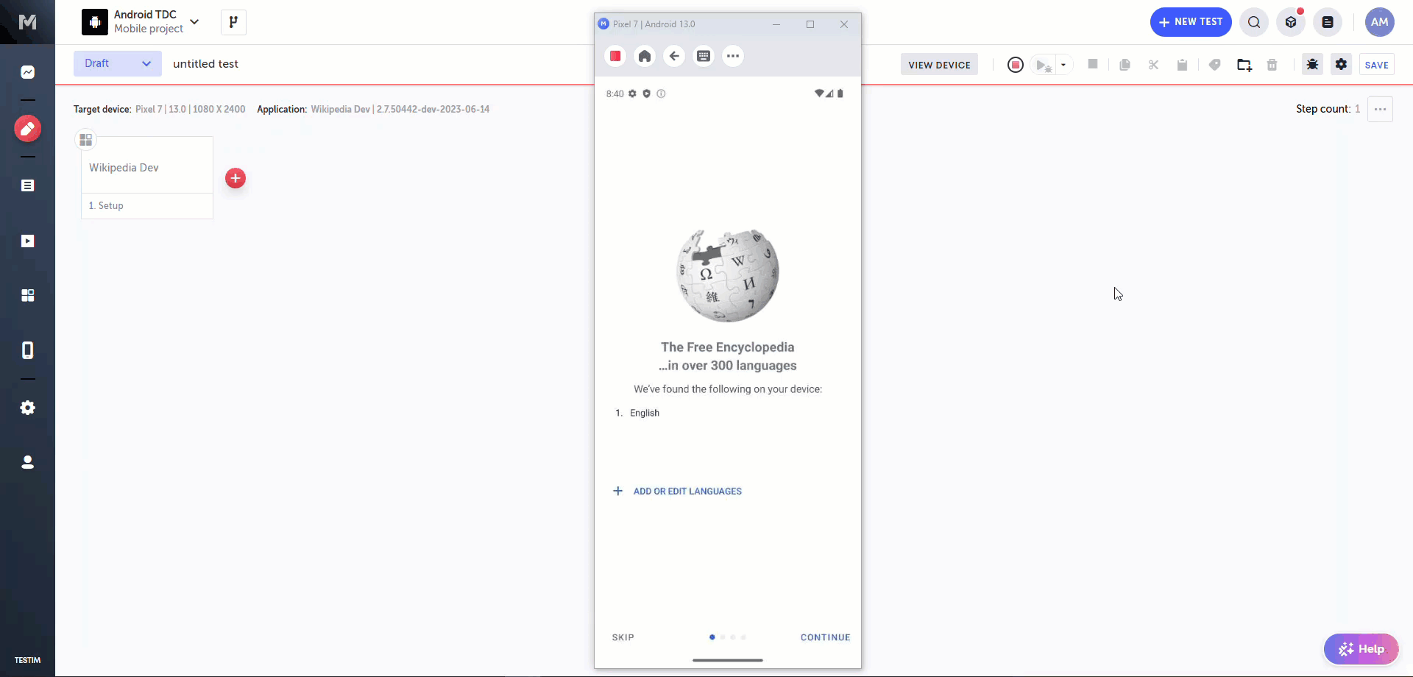Open the Help assistant button
This screenshot has width=1413, height=677.
pyautogui.click(x=1361, y=649)
